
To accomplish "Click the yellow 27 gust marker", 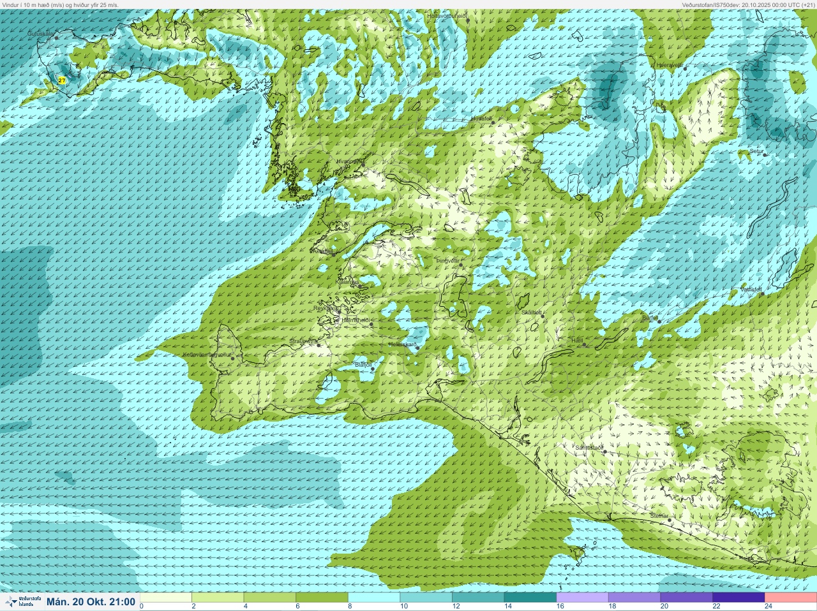I will click(x=61, y=80).
